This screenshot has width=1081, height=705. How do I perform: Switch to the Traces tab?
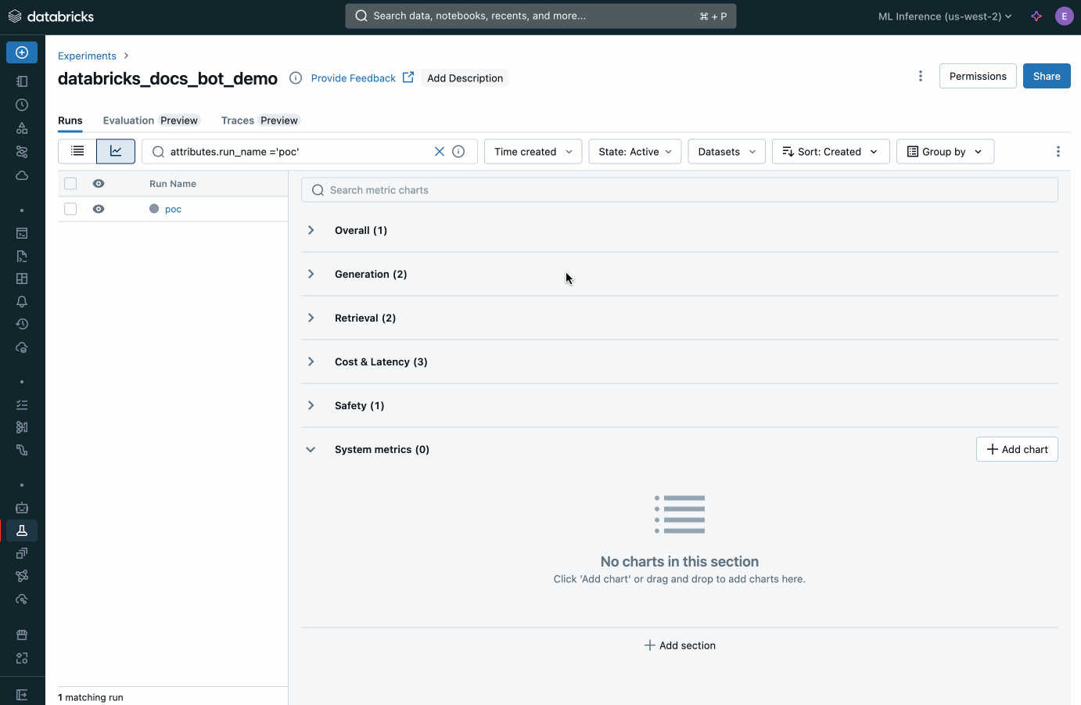coord(237,120)
